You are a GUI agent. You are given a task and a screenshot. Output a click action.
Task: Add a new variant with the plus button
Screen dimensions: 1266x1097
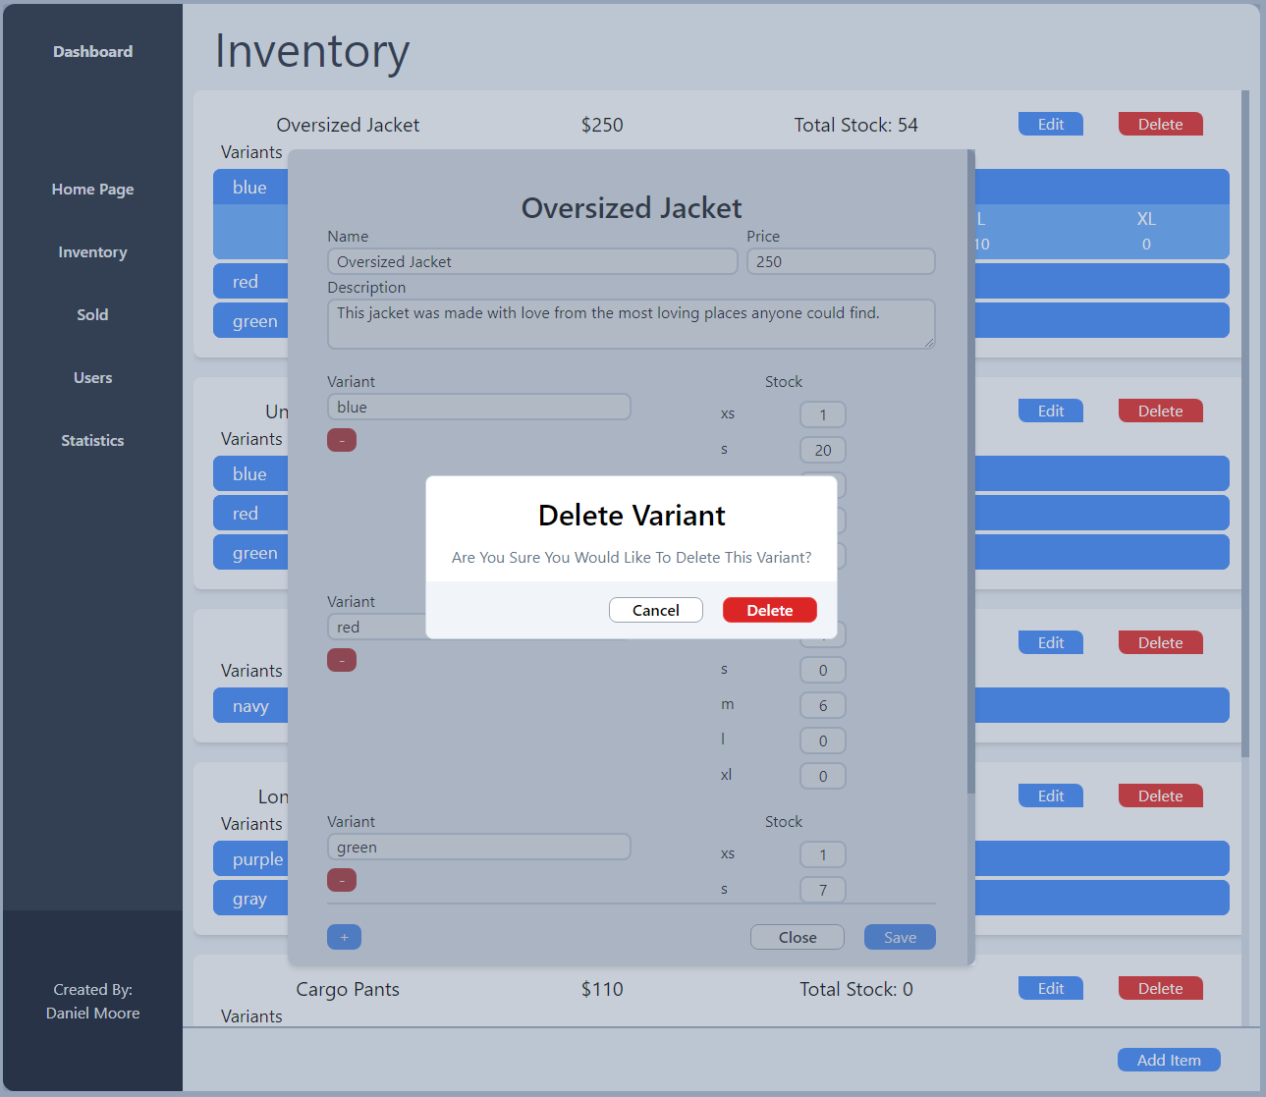click(344, 937)
